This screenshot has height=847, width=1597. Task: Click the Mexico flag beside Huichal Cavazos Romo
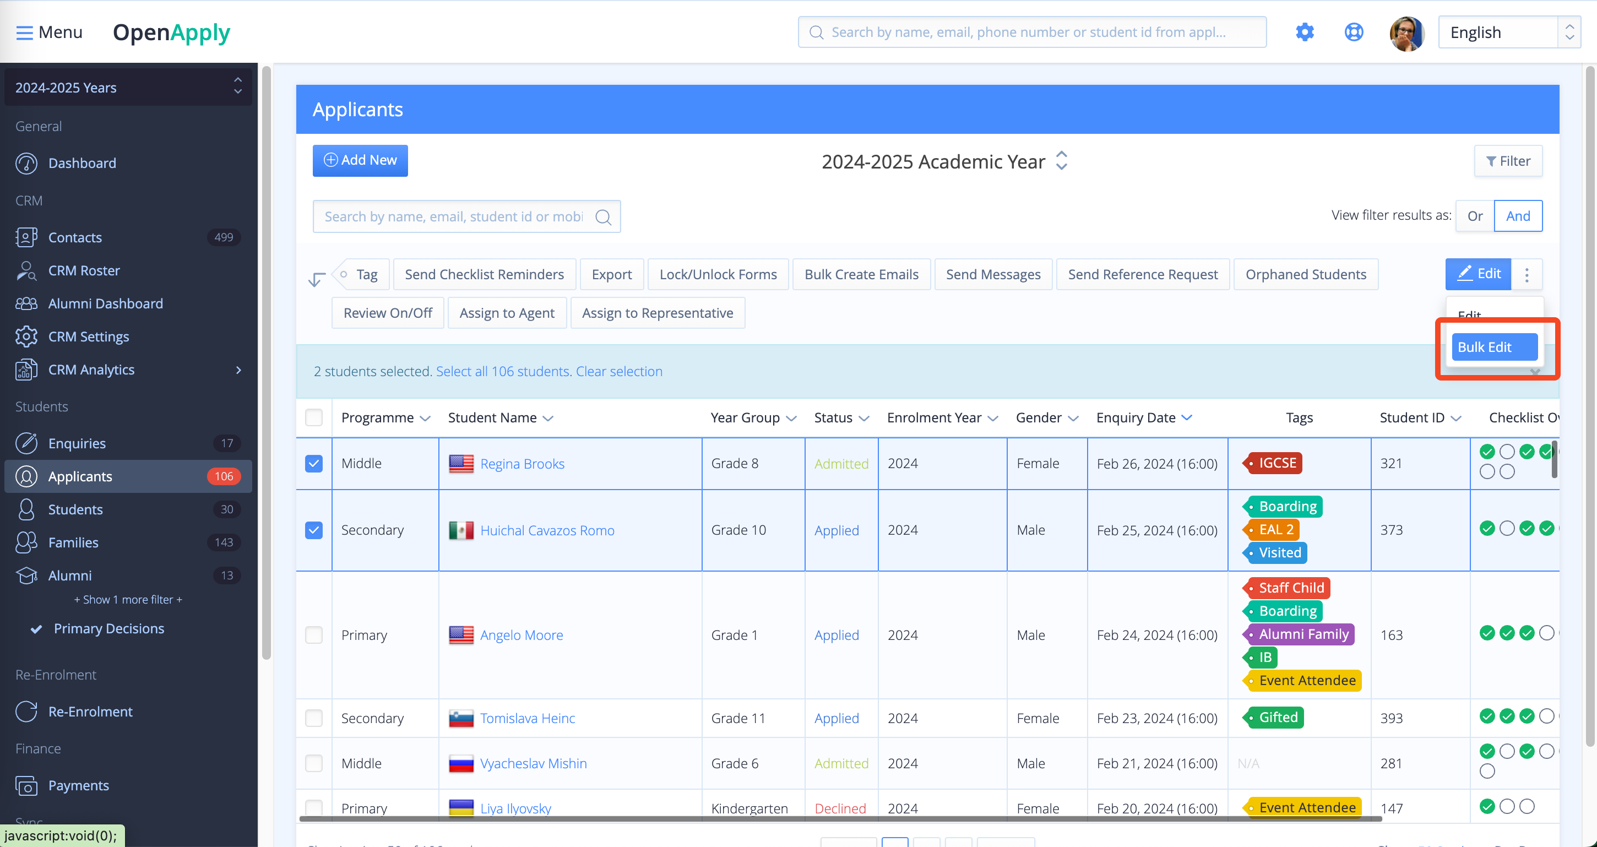tap(461, 531)
